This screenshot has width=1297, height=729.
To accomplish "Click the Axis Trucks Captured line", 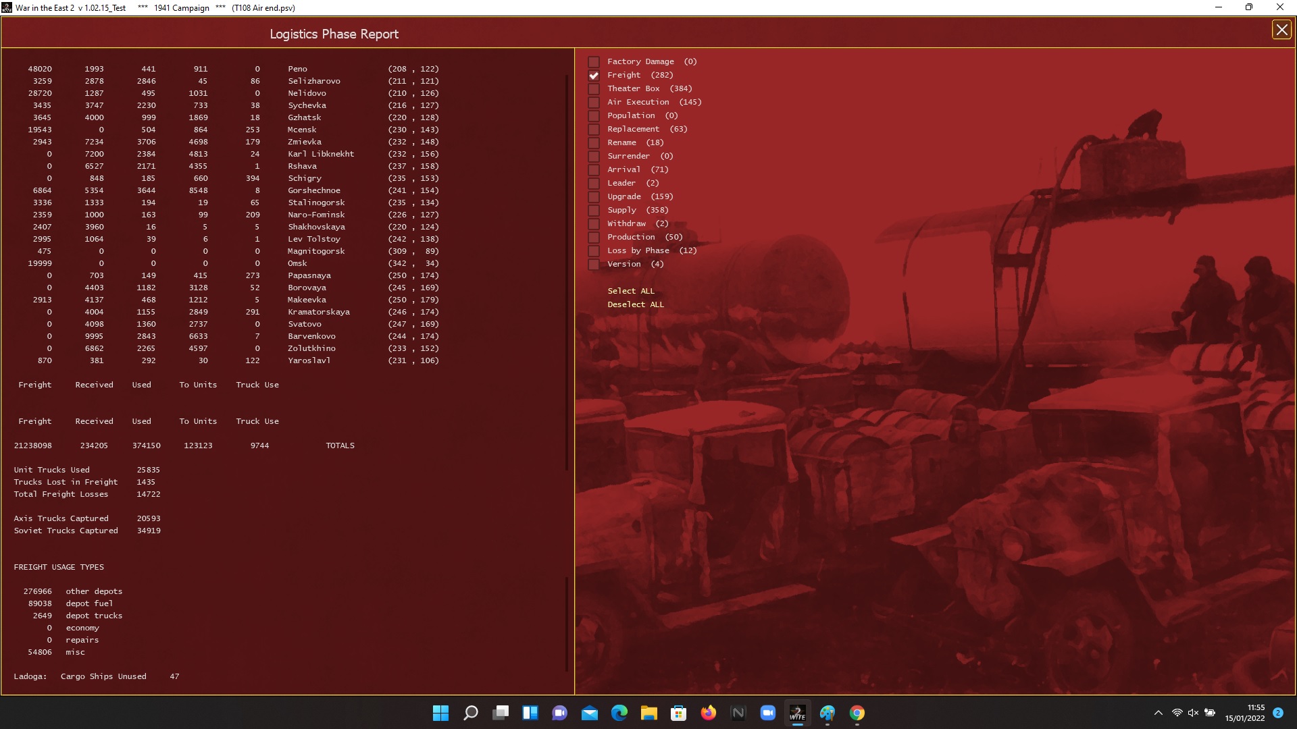I will click(87, 518).
